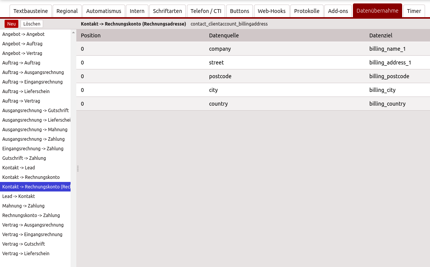
Task: Choose Lead -> Kontakt mapping
Action: [18, 196]
